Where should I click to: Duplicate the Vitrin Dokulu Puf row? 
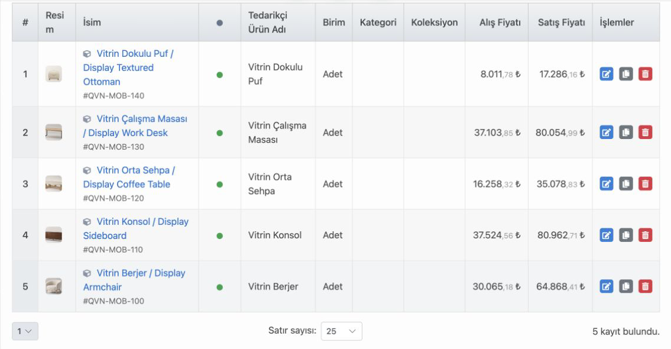625,74
